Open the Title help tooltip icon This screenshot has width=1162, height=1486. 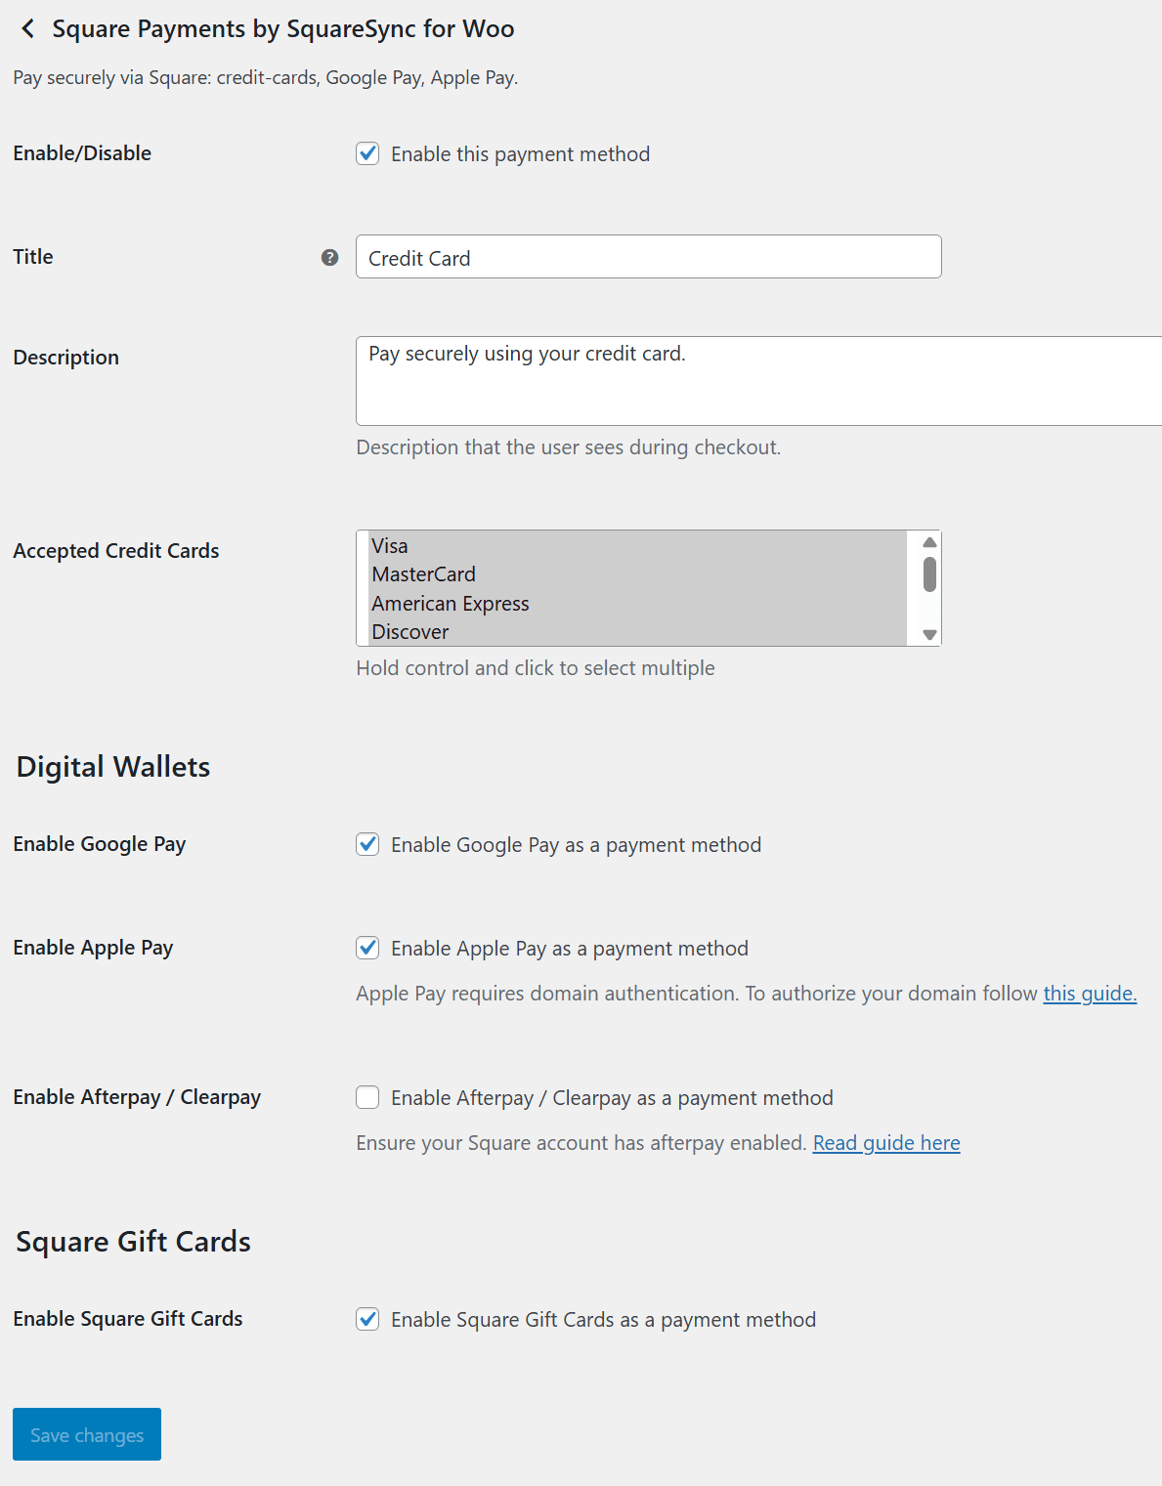coord(330,258)
